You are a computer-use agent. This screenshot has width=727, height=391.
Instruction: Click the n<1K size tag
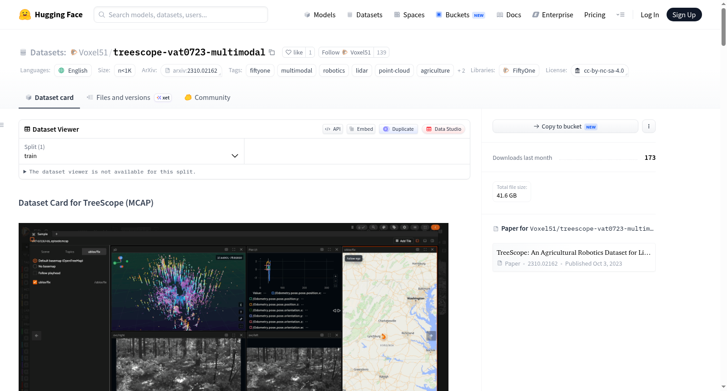point(125,70)
